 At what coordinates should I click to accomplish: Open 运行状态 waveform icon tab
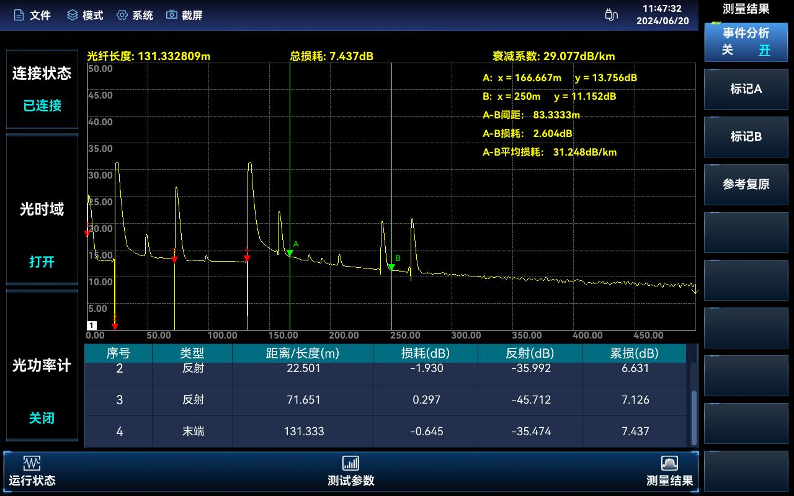click(32, 463)
